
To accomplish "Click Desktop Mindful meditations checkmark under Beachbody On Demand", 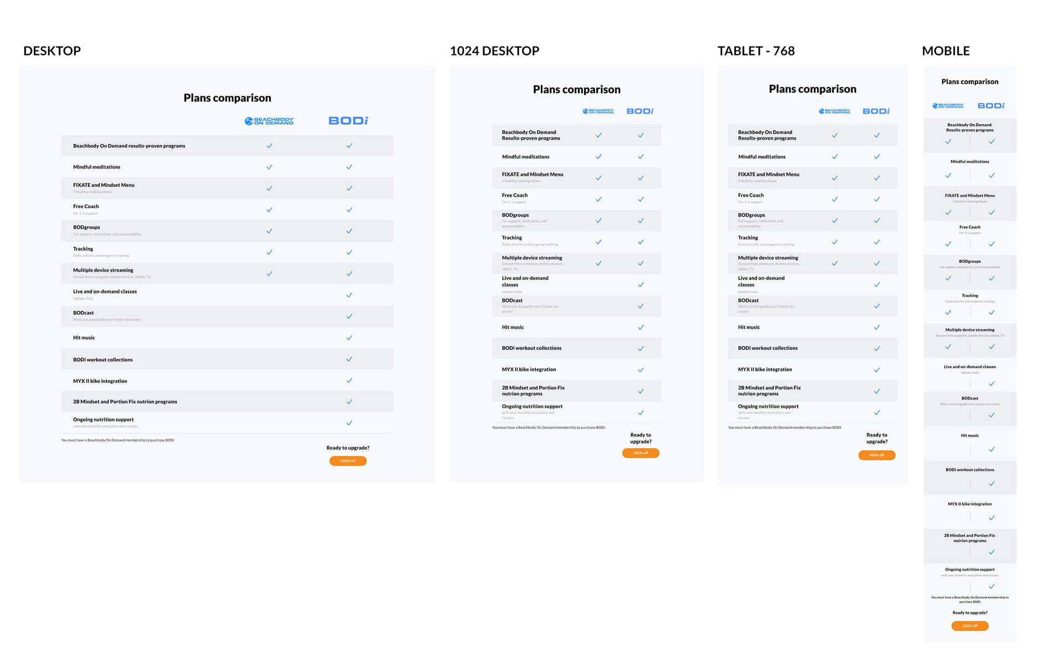I will (x=269, y=167).
